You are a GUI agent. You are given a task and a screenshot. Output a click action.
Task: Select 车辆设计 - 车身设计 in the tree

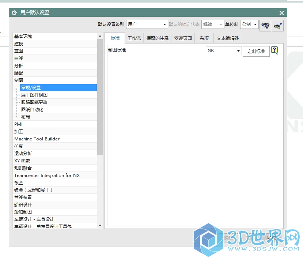55,220
